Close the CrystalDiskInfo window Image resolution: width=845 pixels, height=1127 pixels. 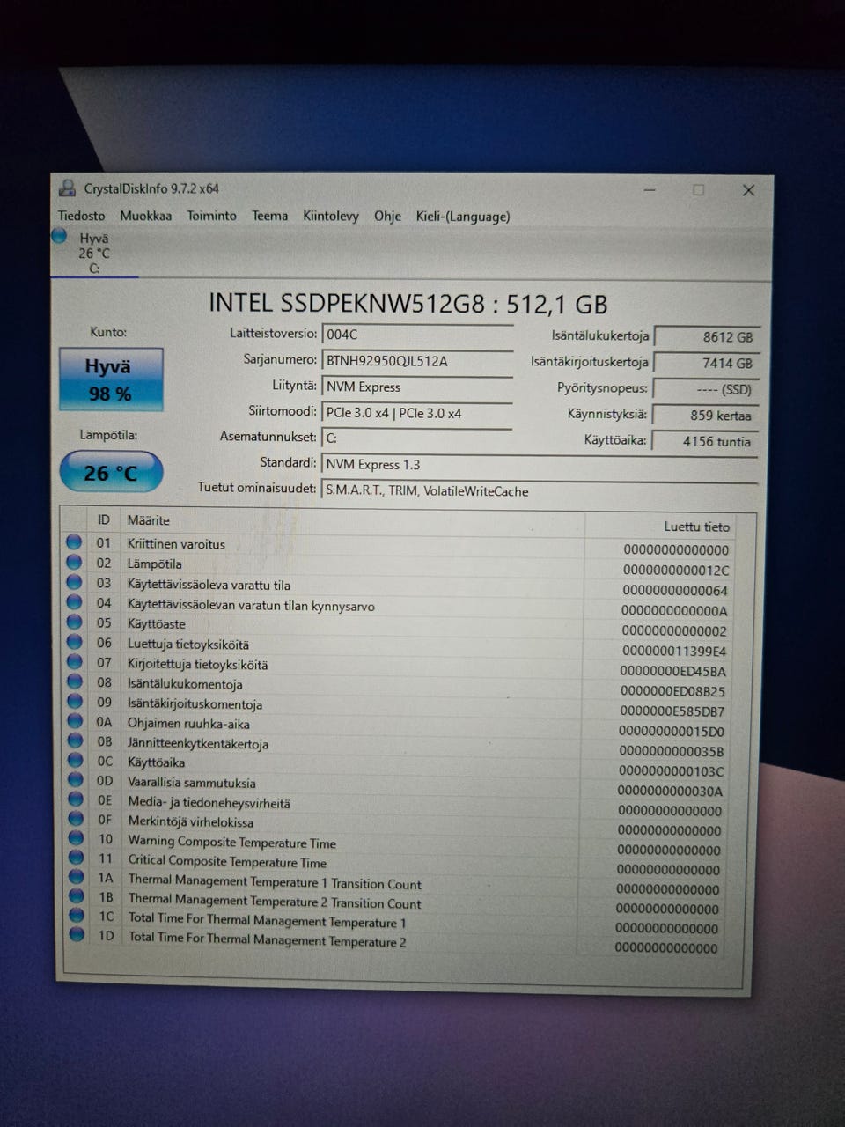[x=748, y=190]
